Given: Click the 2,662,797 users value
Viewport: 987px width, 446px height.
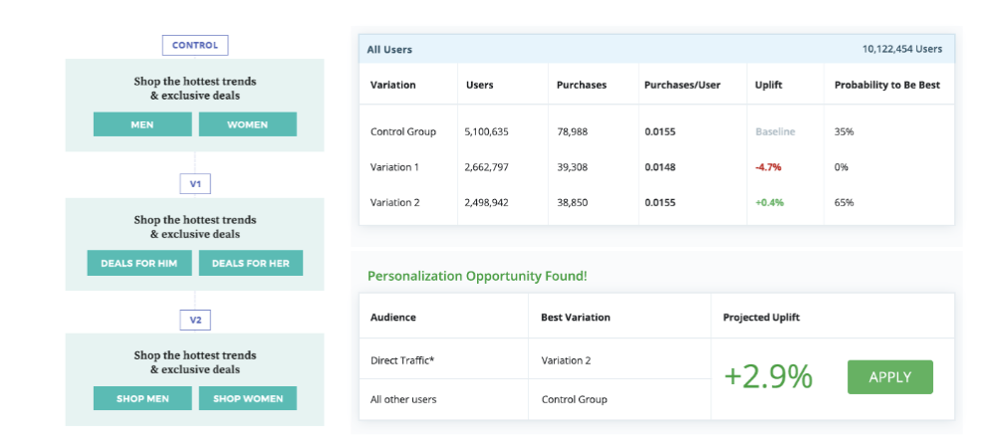Looking at the screenshot, I should pos(487,167).
